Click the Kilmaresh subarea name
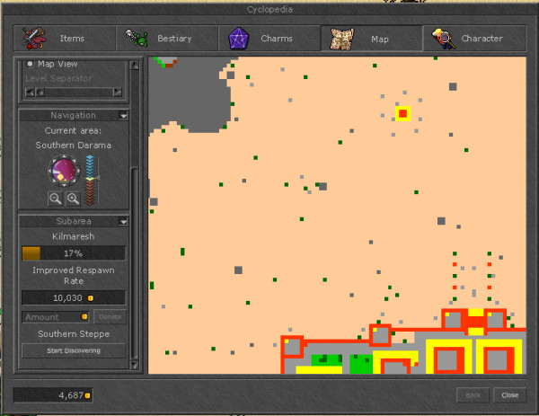The height and width of the screenshot is (416, 539). pyautogui.click(x=74, y=236)
